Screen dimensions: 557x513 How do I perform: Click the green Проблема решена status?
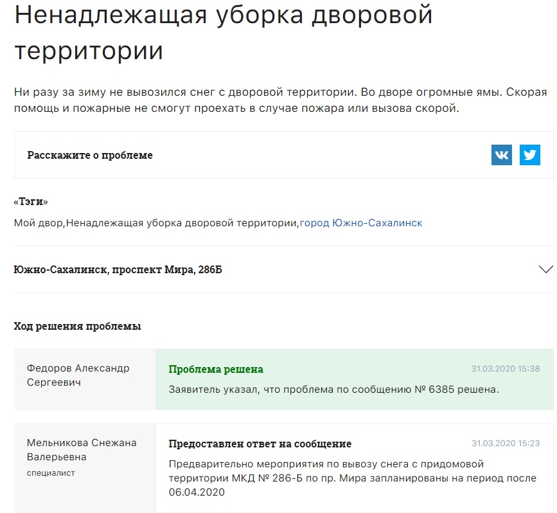click(x=216, y=369)
